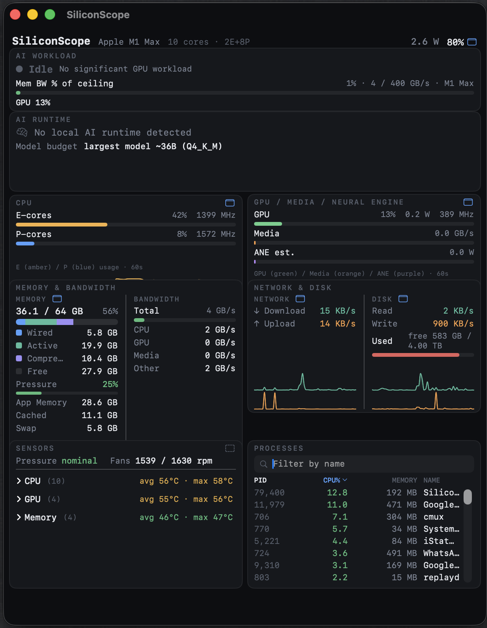Click the AI runtime brain icon

pyautogui.click(x=22, y=132)
